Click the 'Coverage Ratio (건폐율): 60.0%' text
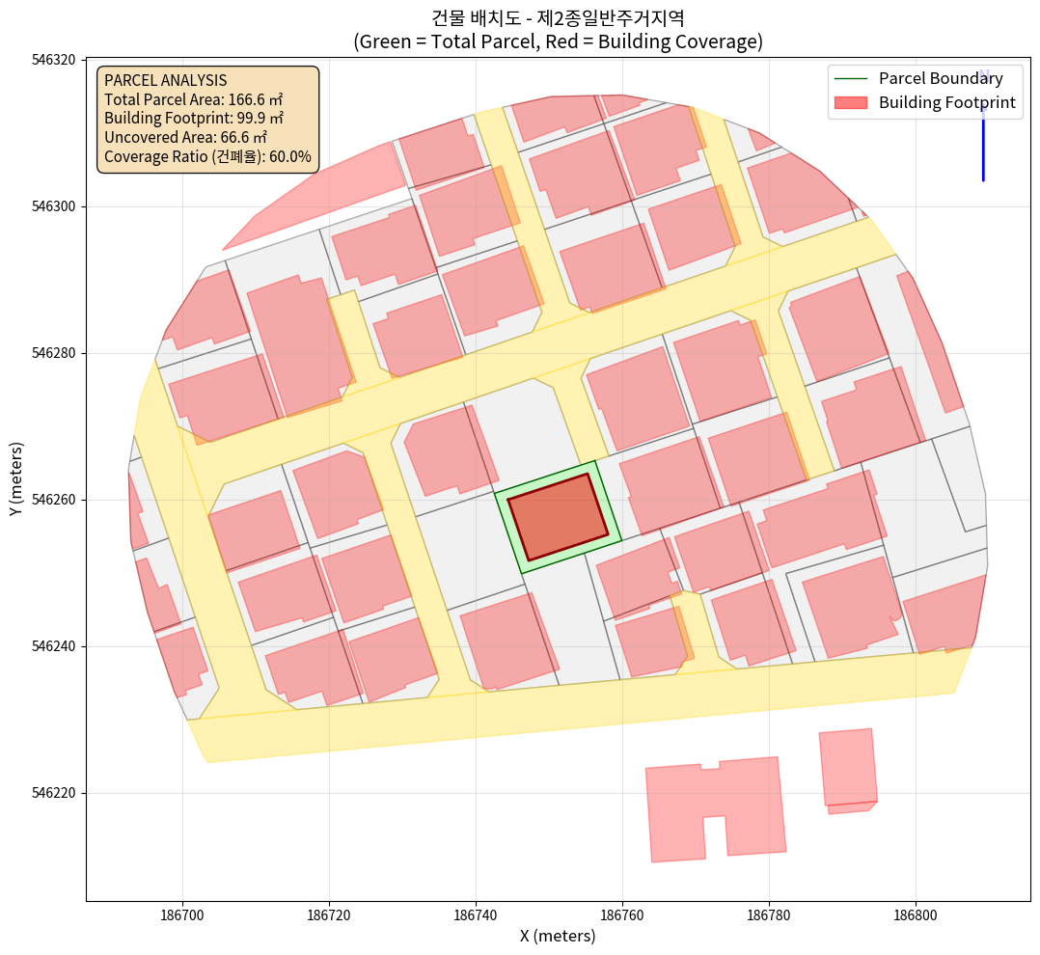1040x955 pixels. point(207,156)
